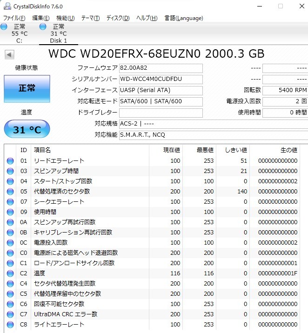Screen dimensions: 308x333
Task: Click the 対応規格 field ACS-2
Action: (214, 124)
